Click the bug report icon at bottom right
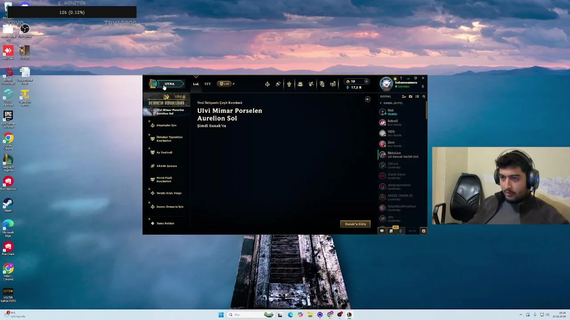 pyautogui.click(x=423, y=231)
